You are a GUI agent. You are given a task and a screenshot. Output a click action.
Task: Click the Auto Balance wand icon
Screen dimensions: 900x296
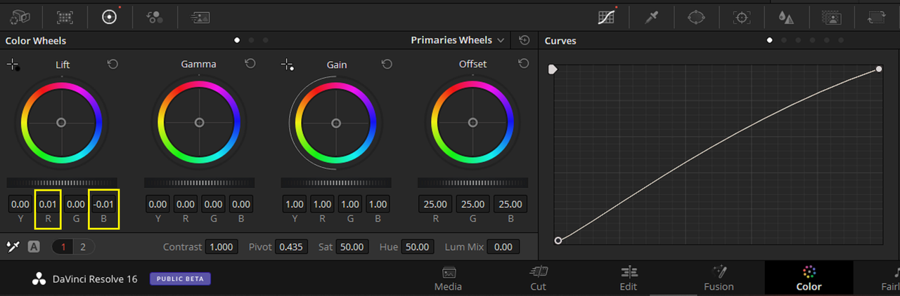[12, 246]
